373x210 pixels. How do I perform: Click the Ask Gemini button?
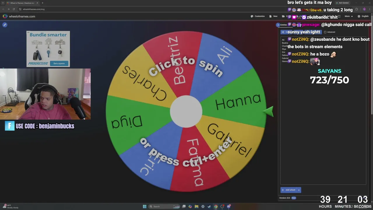tap(342, 3)
